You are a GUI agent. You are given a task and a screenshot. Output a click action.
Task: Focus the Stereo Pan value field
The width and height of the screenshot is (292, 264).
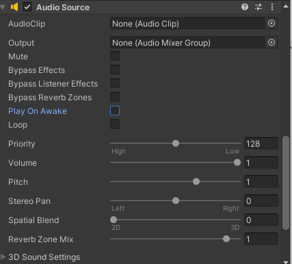tap(261, 201)
